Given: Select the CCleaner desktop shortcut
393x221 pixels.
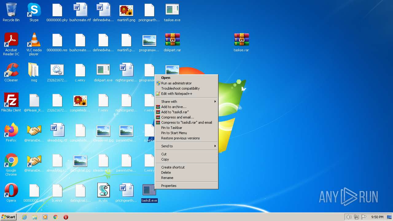Looking at the screenshot, I should click(x=11, y=72).
